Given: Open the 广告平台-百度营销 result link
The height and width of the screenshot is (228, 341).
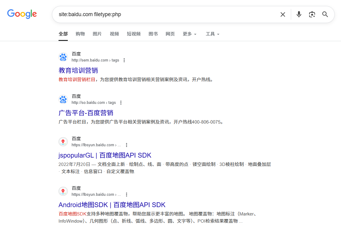Looking at the screenshot, I should pyautogui.click(x=86, y=113).
